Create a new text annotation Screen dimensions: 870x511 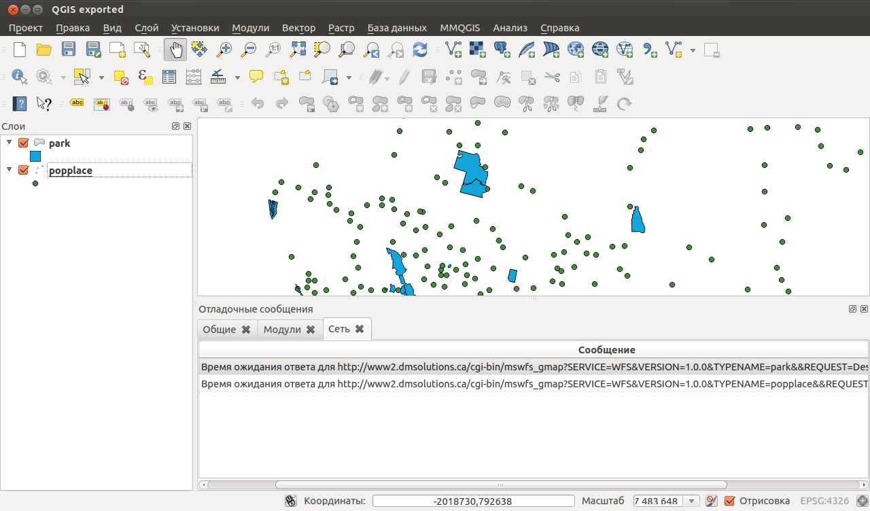pyautogui.click(x=256, y=77)
